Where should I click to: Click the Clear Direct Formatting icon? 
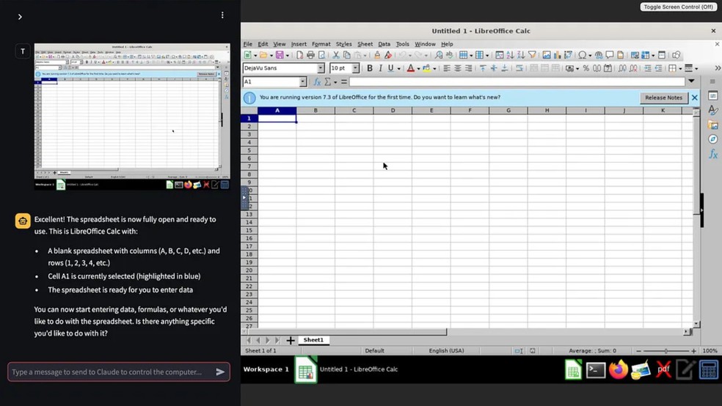[x=388, y=55]
